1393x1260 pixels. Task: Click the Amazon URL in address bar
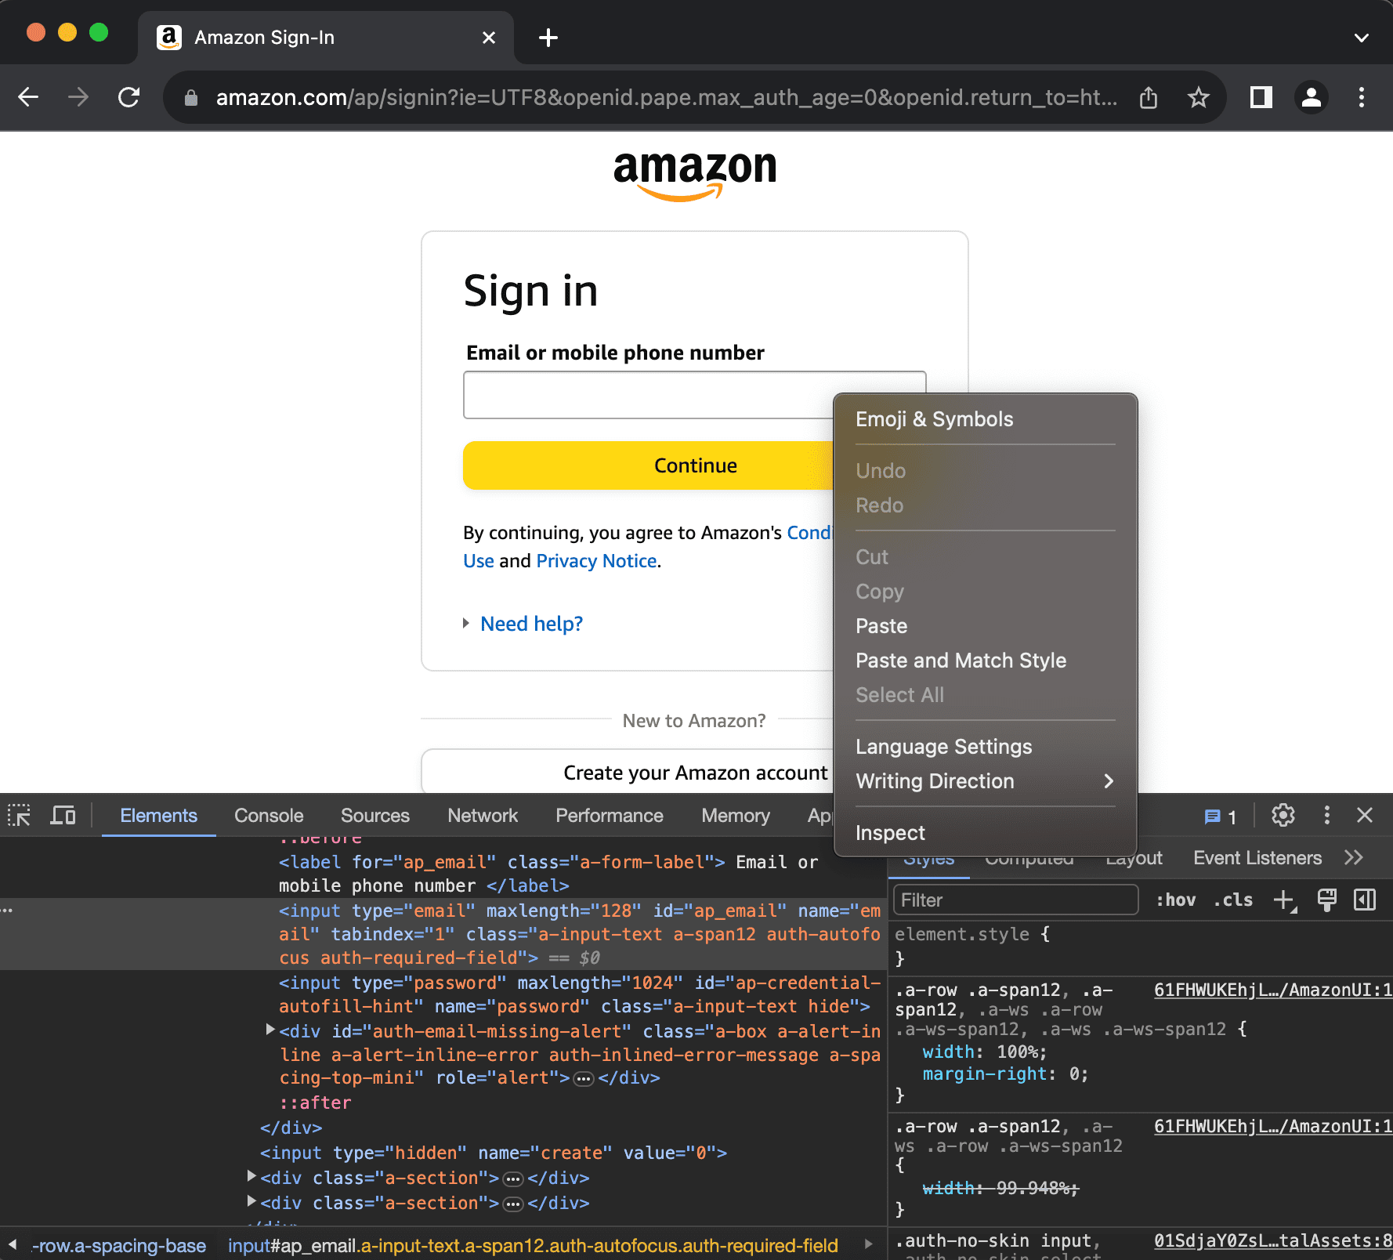(x=666, y=97)
